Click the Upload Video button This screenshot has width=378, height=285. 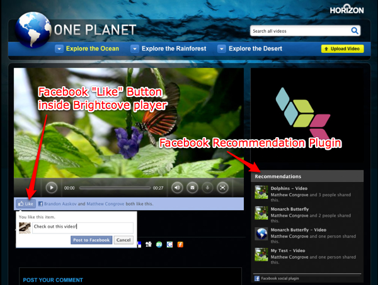[343, 48]
